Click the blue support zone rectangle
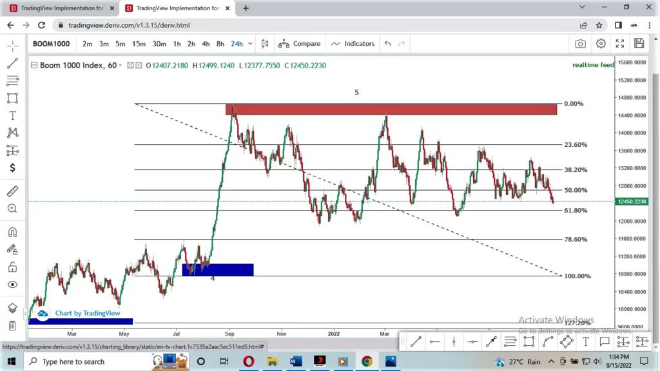The height and width of the screenshot is (371, 660). tap(218, 270)
